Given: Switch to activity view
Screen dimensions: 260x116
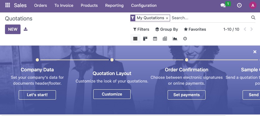Looking at the screenshot, I should point(185,39).
